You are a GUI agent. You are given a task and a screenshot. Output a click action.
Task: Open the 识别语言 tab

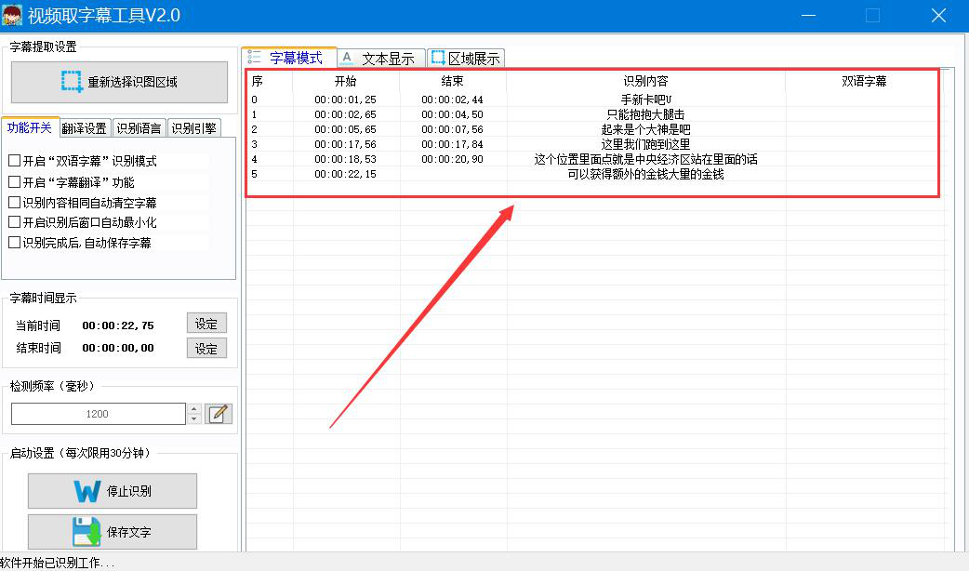coord(139,128)
